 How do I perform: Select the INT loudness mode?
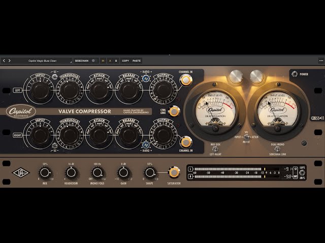(295, 177)
